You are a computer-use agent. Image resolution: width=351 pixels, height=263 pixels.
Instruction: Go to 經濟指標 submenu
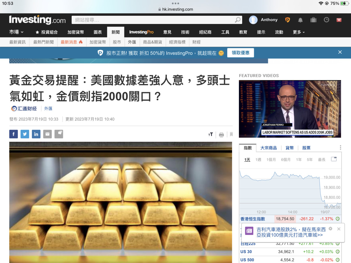point(177,42)
